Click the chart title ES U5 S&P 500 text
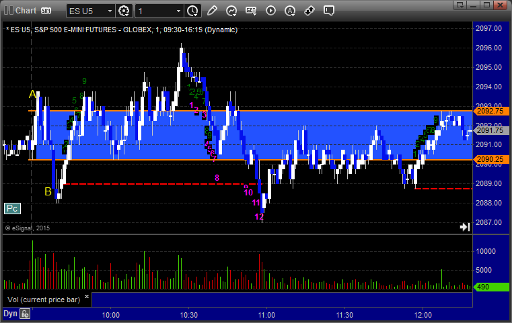Viewport: 512px width, 323px height. point(122,30)
